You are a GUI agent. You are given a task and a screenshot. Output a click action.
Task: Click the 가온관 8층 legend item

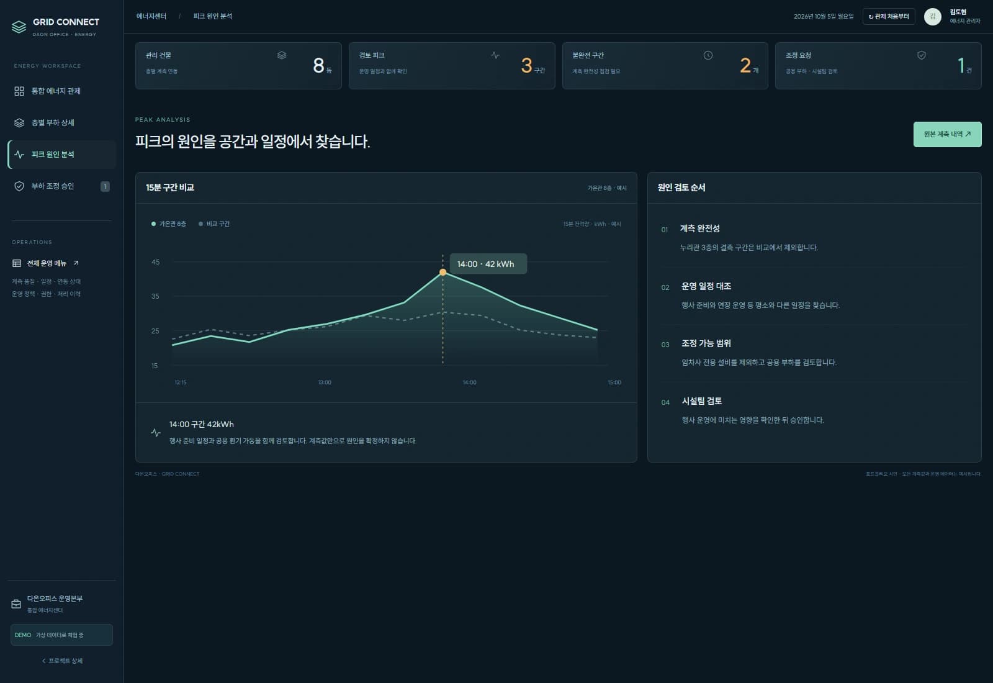[169, 224]
